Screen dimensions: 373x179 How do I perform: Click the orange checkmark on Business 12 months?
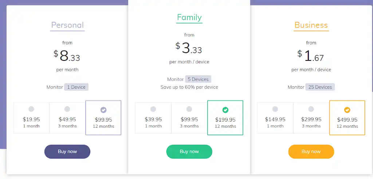(x=347, y=110)
